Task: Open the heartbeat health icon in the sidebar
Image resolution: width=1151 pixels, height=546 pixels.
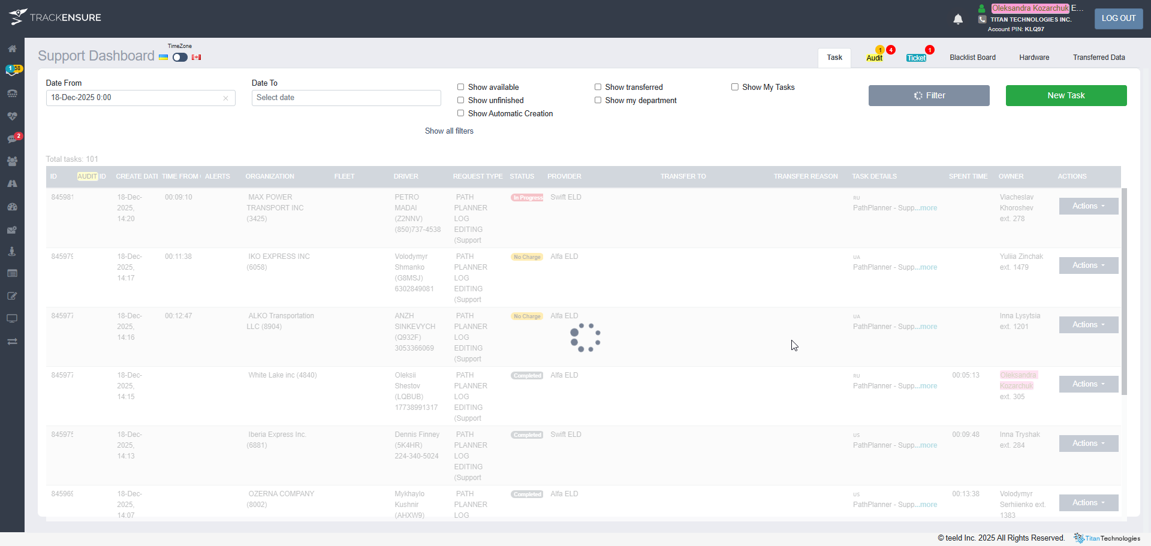Action: point(12,116)
